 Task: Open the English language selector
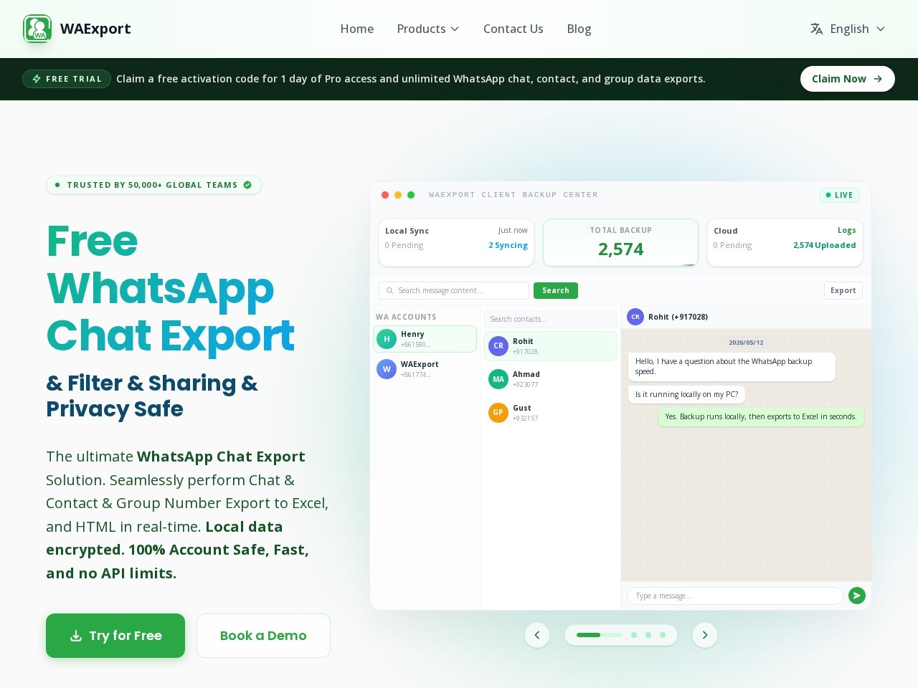pyautogui.click(x=848, y=29)
